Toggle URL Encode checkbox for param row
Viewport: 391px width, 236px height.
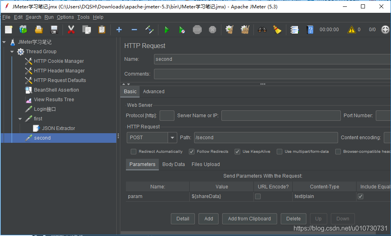coord(258,196)
